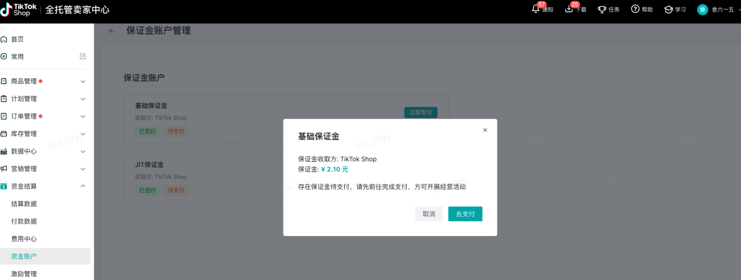This screenshot has height=280, width=741.
Task: Click the JIT保证金 card title
Action: click(x=149, y=165)
